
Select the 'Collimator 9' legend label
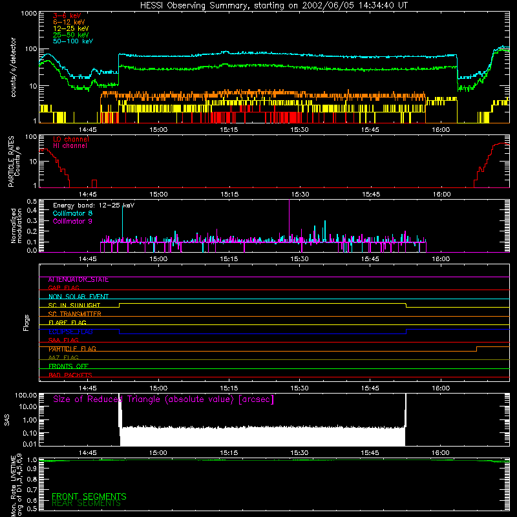coord(72,221)
